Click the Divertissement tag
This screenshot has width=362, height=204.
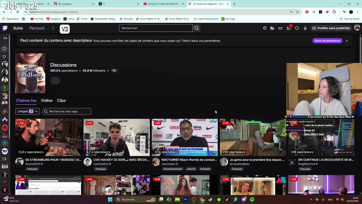[x=173, y=169]
